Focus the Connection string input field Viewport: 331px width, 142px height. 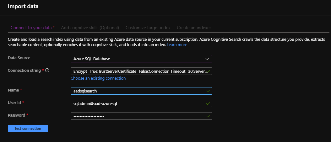coord(141,71)
